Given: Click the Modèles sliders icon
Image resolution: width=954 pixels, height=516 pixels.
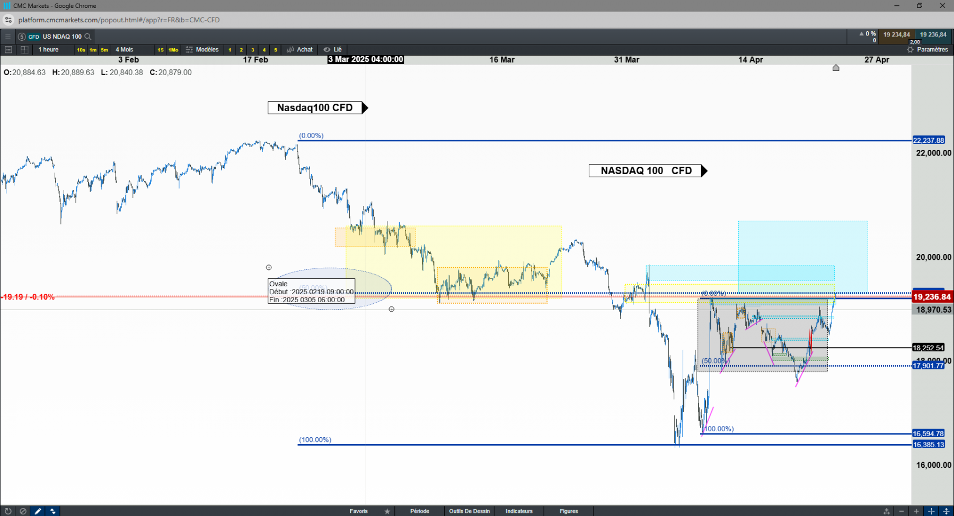Looking at the screenshot, I should tap(189, 50).
